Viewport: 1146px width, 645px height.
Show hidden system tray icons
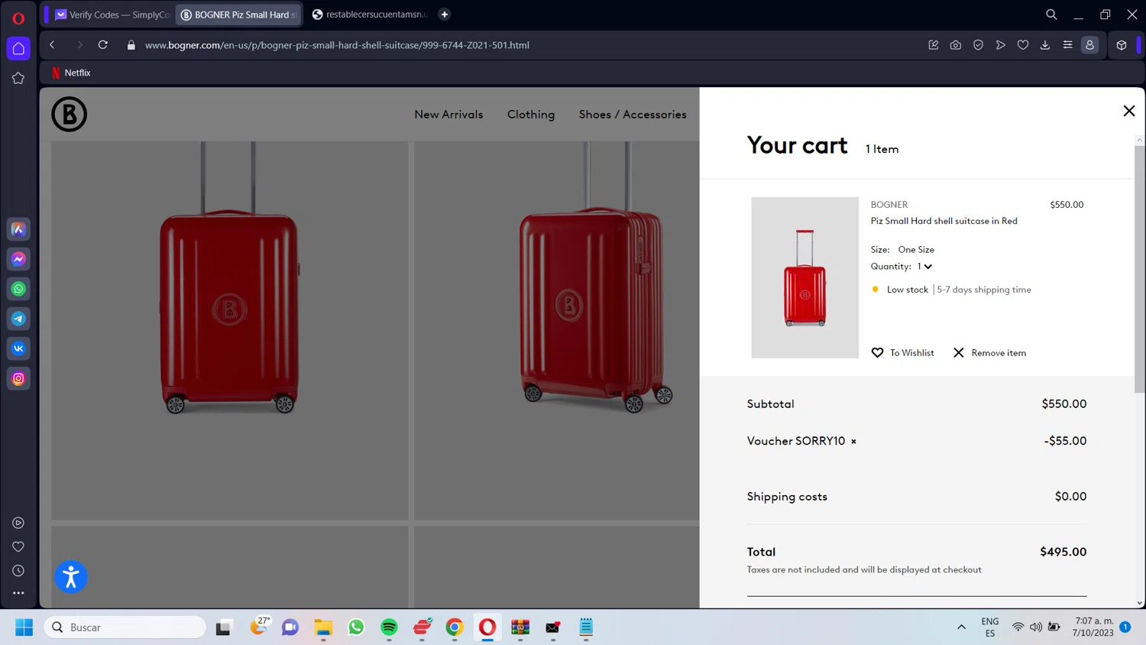pyautogui.click(x=961, y=627)
